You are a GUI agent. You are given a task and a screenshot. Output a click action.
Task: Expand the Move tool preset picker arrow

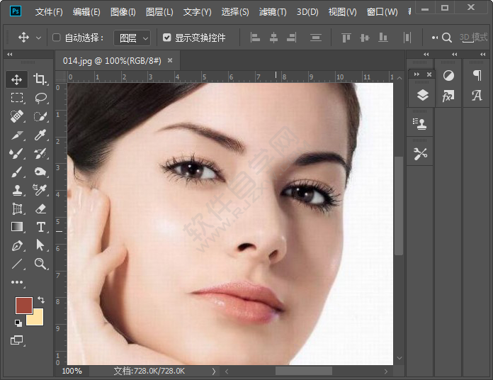click(38, 38)
